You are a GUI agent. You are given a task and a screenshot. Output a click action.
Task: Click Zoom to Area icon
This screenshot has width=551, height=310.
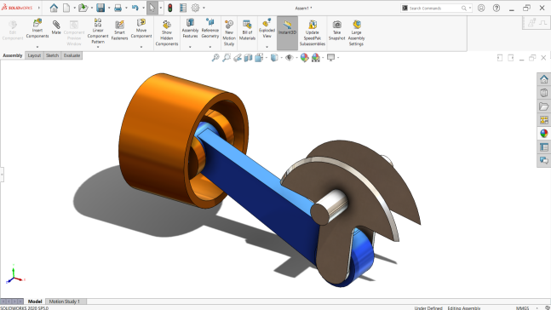tap(227, 58)
